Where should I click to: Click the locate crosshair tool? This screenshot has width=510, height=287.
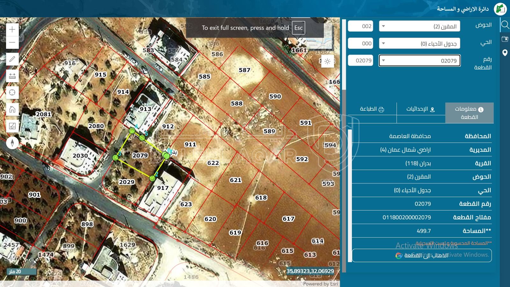pos(12,92)
